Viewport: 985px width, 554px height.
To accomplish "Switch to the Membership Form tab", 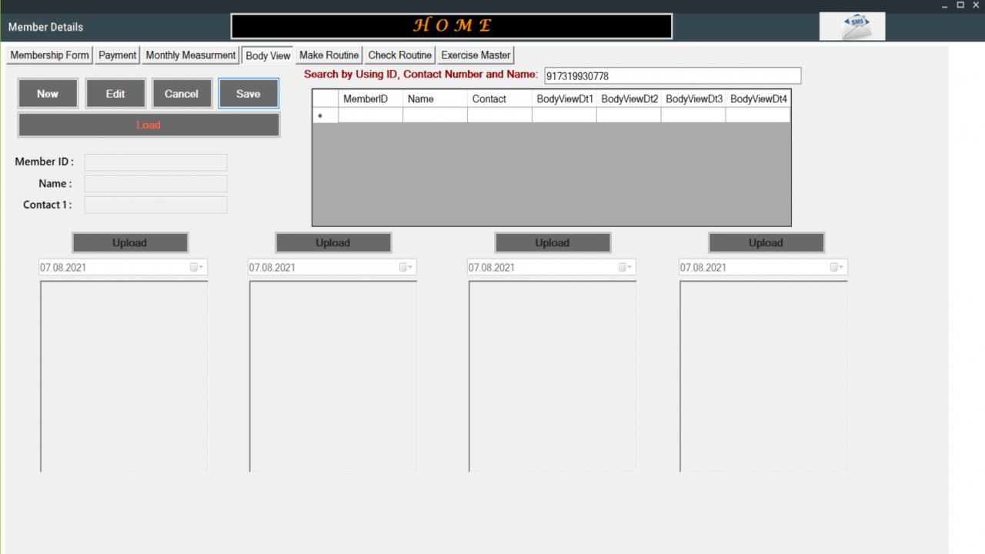I will point(49,55).
